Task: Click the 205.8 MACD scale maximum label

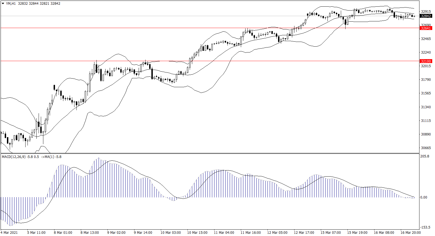Action: (425, 156)
